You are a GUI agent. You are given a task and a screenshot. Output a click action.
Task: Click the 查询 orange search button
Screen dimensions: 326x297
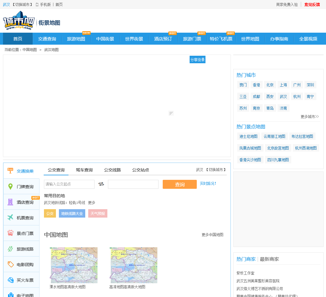[180, 184]
